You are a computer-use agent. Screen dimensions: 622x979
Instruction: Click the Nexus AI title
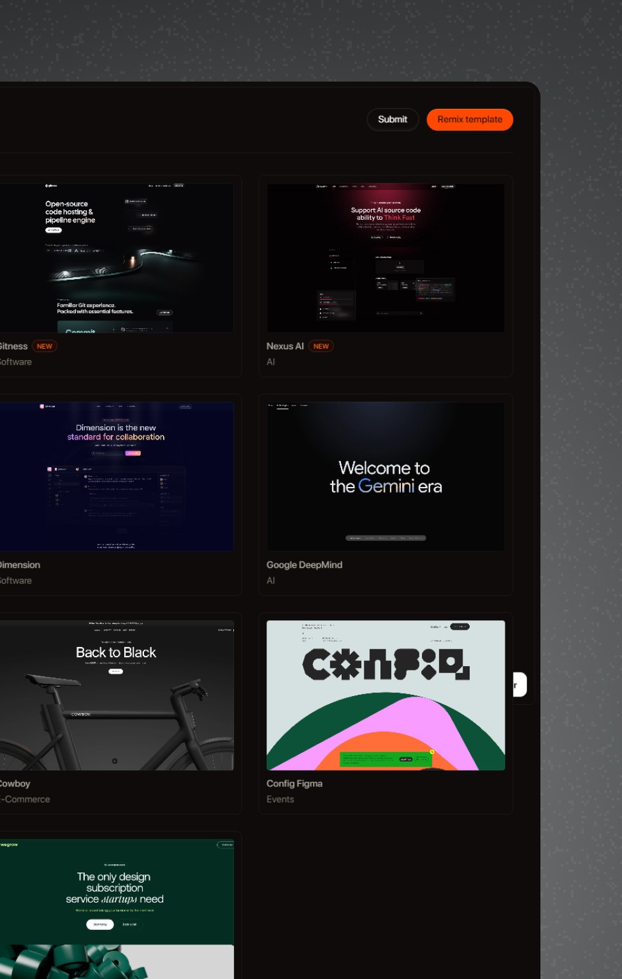(285, 346)
